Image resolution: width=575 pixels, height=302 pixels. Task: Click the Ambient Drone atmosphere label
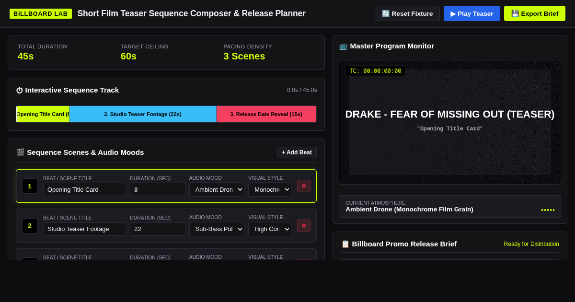(409, 209)
